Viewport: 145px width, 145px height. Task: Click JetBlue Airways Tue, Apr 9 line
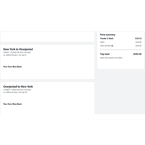[15, 55]
